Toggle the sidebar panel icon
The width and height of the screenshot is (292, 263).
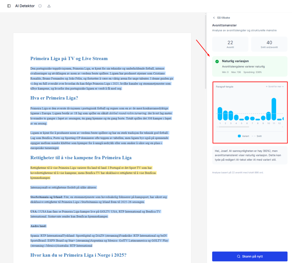tap(9, 6)
